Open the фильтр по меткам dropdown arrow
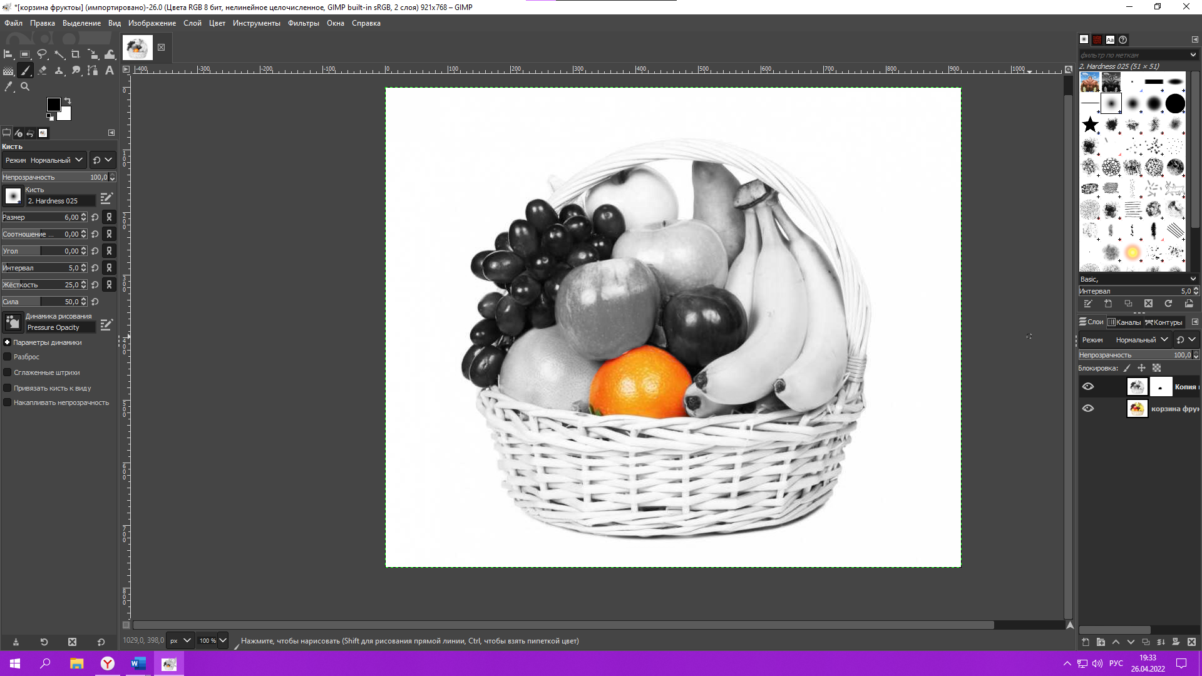This screenshot has height=676, width=1202. pyautogui.click(x=1193, y=55)
